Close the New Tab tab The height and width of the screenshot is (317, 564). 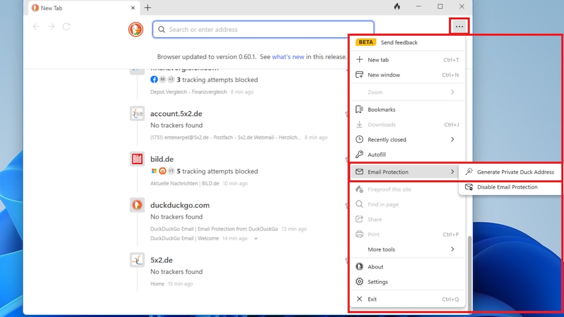(133, 8)
